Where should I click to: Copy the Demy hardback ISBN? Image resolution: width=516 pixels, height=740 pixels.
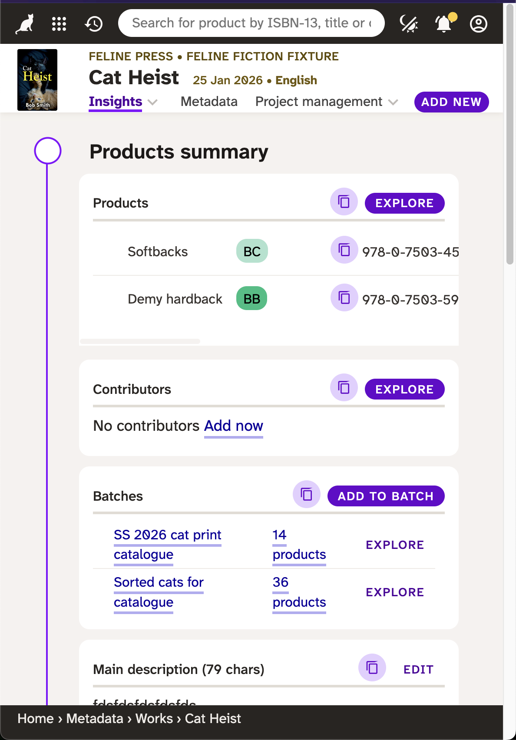tap(344, 298)
